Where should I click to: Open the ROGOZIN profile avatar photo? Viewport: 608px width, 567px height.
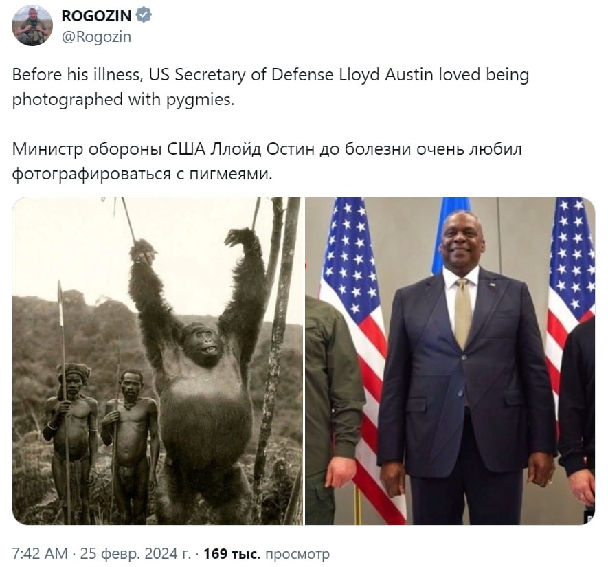[32, 25]
